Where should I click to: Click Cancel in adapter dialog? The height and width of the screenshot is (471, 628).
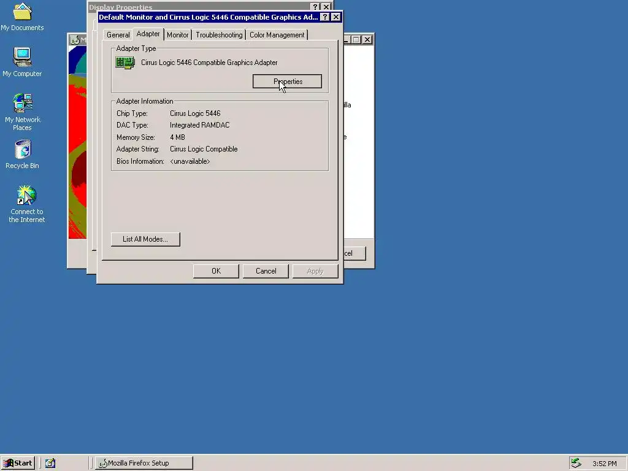tap(266, 271)
